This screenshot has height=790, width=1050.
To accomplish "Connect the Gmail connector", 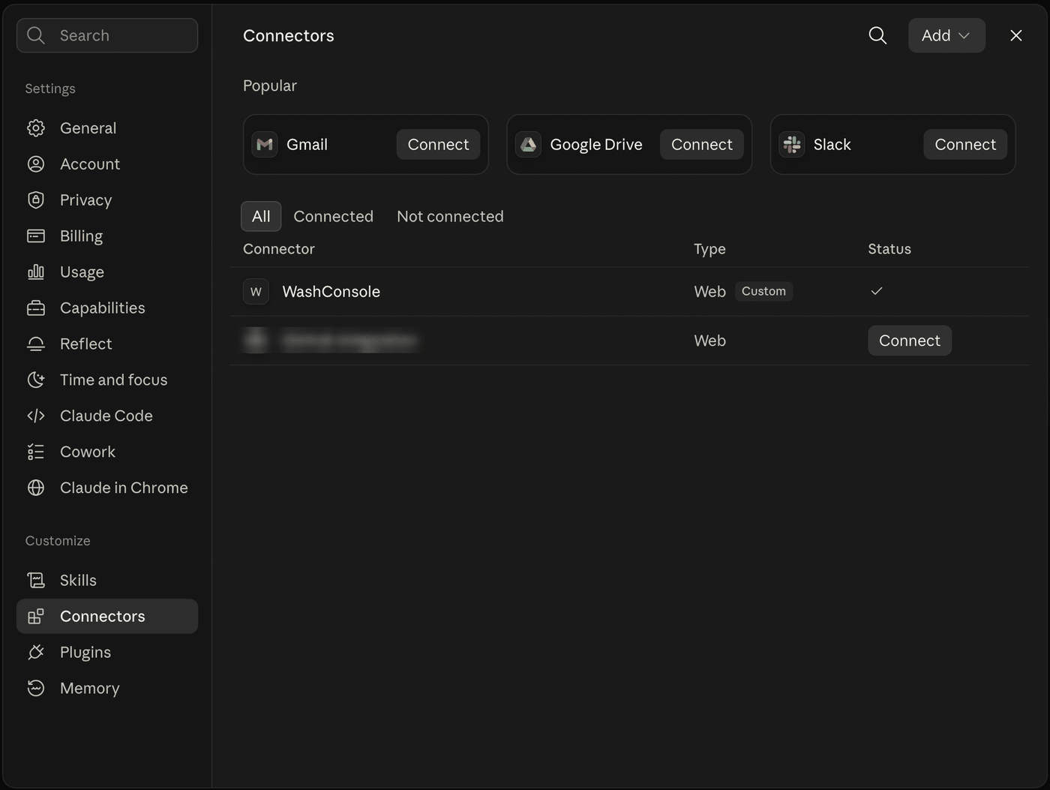I will coord(438,145).
